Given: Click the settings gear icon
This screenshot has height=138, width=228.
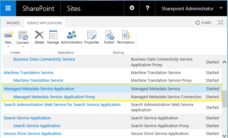Looking at the screenshot, I should point(132,8).
